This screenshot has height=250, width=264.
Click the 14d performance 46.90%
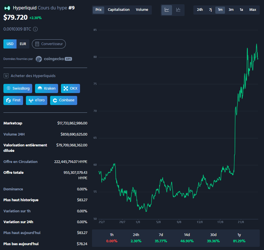[187, 241]
